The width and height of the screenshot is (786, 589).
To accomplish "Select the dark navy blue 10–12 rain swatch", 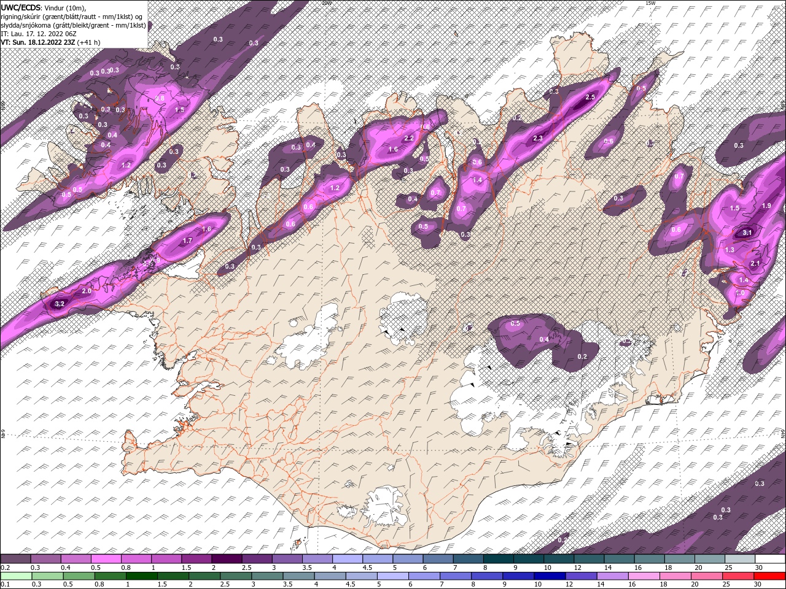I will [549, 576].
